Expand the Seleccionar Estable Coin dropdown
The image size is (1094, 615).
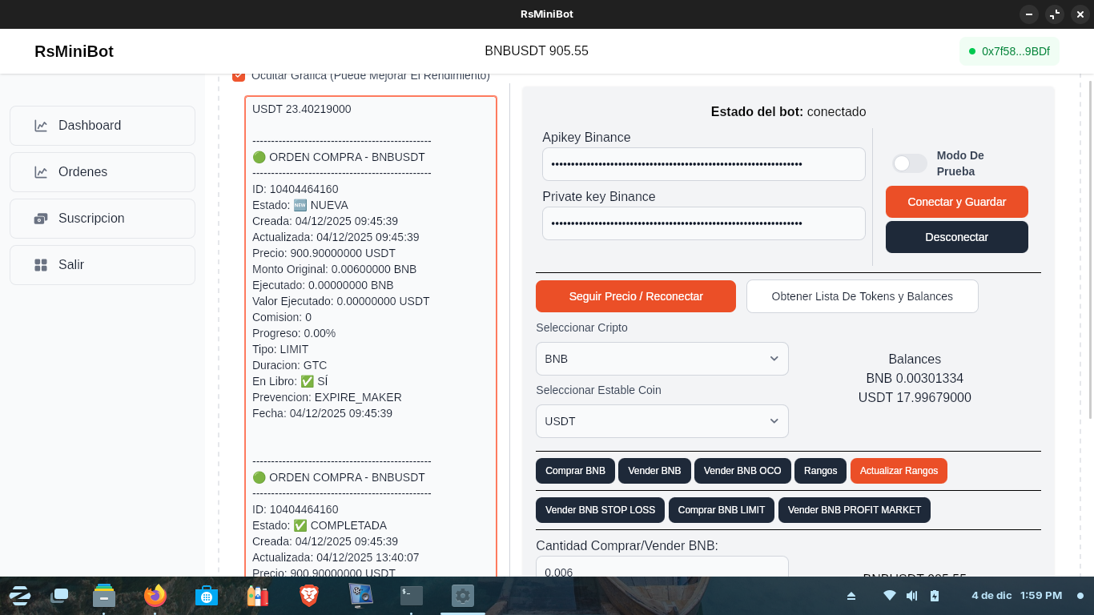pyautogui.click(x=662, y=421)
